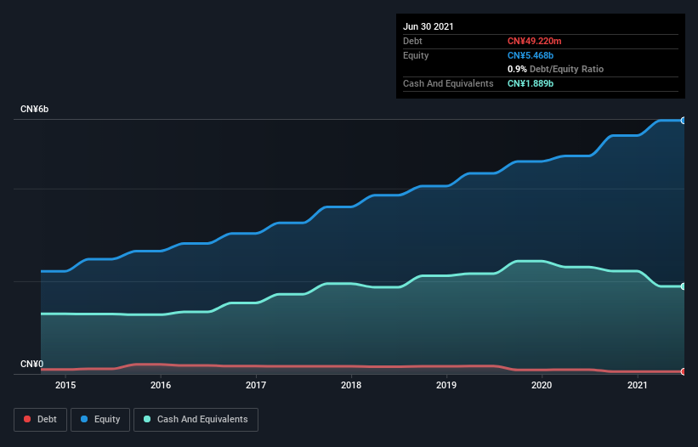
Task: Click the 2018 x-axis label
Action: (x=351, y=385)
